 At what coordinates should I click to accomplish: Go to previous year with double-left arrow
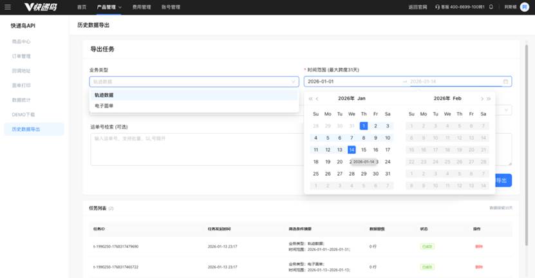[x=310, y=98]
